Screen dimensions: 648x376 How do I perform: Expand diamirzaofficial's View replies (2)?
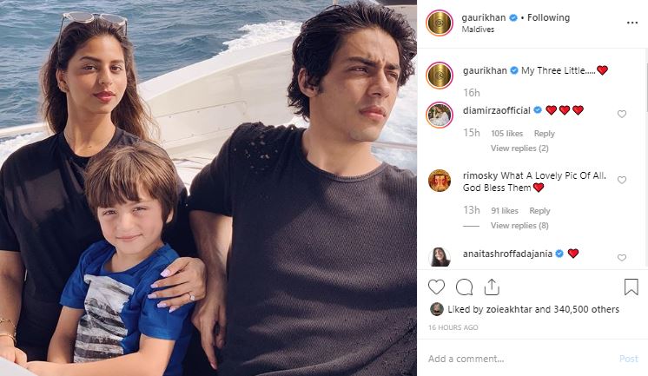point(519,148)
